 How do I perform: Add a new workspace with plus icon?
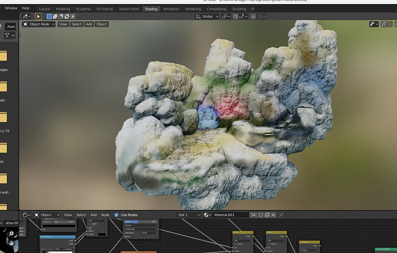point(252,9)
